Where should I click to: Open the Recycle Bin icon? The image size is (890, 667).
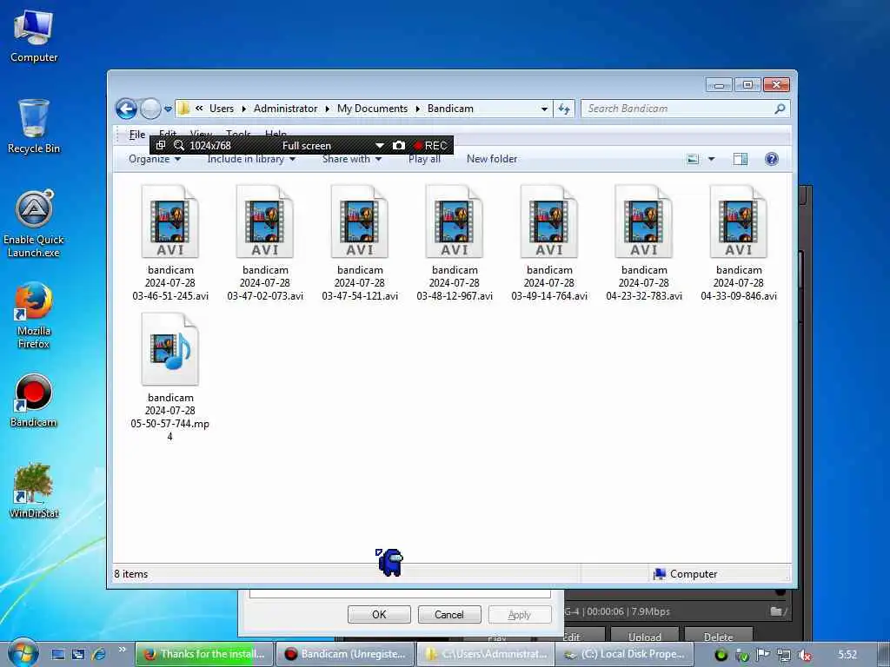(34, 127)
